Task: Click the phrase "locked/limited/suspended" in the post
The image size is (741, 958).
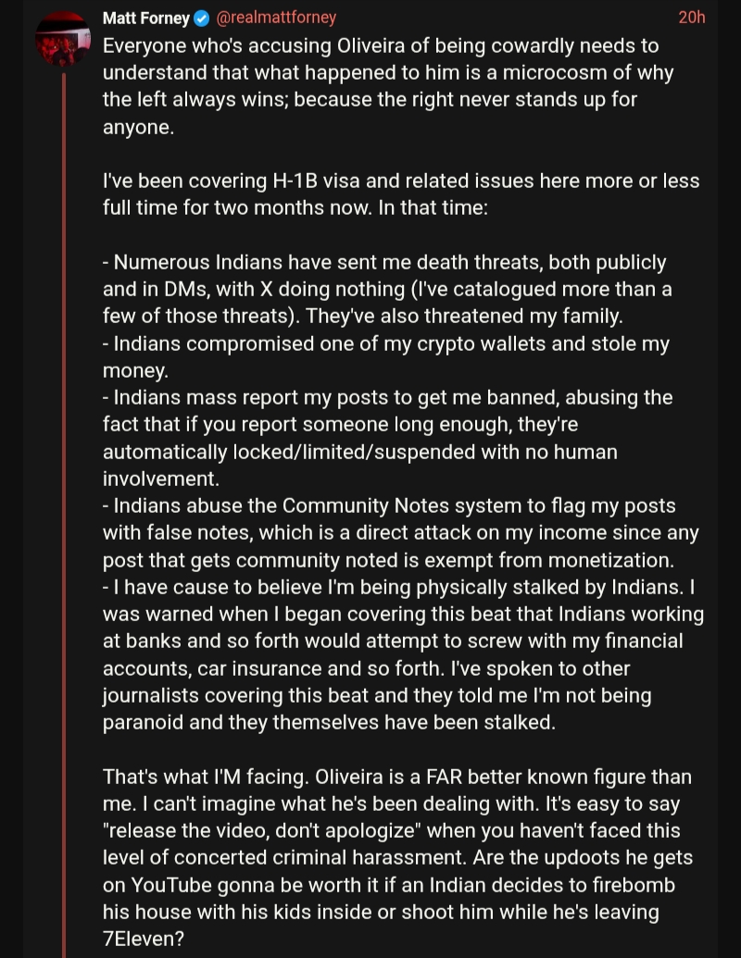Action: point(345,452)
